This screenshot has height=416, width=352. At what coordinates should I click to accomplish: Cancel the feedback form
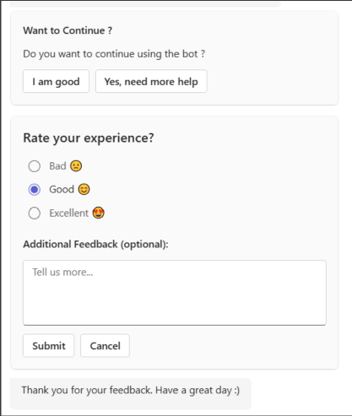click(x=105, y=346)
